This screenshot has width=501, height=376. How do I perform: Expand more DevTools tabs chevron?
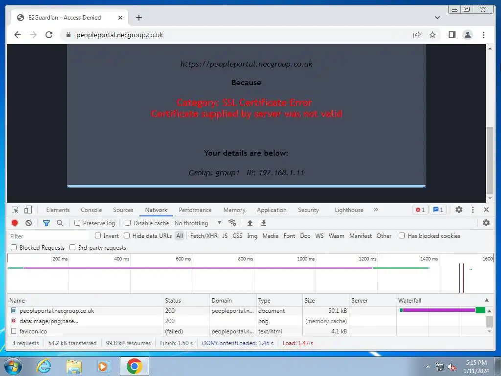point(376,210)
